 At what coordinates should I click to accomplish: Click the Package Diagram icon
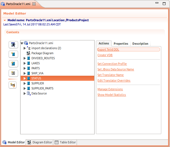point(28,53)
